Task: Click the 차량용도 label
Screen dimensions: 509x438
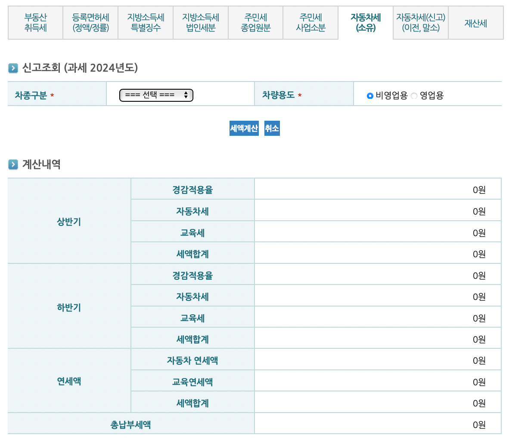Action: coord(279,95)
